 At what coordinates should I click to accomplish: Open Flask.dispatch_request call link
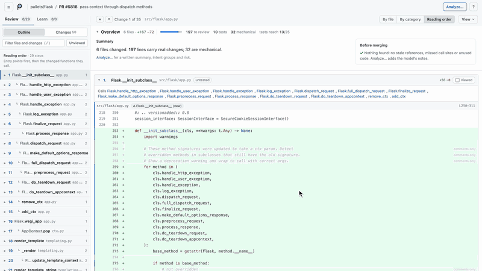click(314, 91)
